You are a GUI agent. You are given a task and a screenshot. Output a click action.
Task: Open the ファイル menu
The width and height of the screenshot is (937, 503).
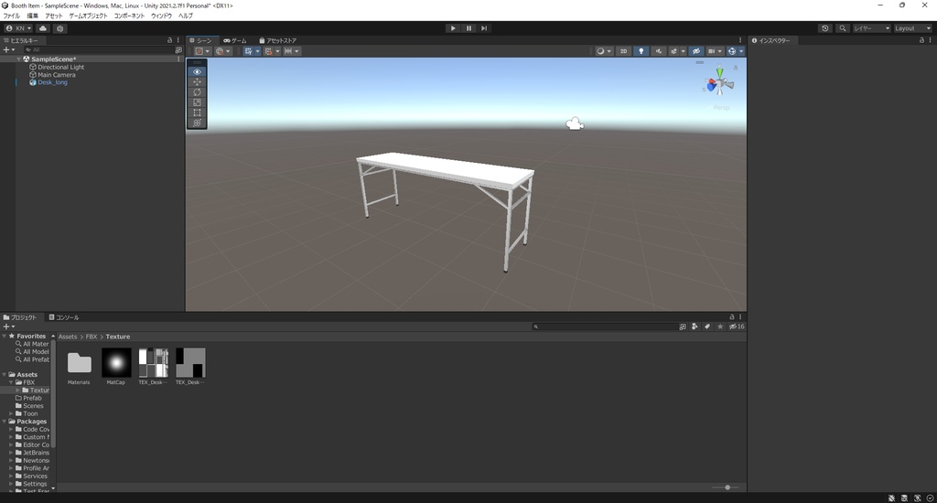click(11, 16)
